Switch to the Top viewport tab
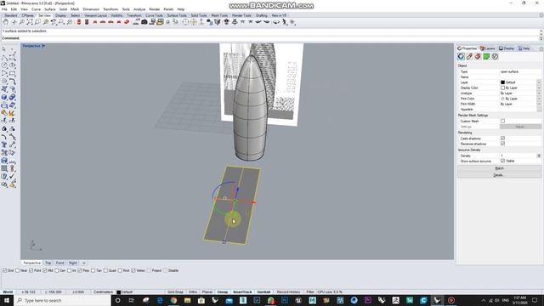Viewport: 544px width, 306px height. pos(48,263)
